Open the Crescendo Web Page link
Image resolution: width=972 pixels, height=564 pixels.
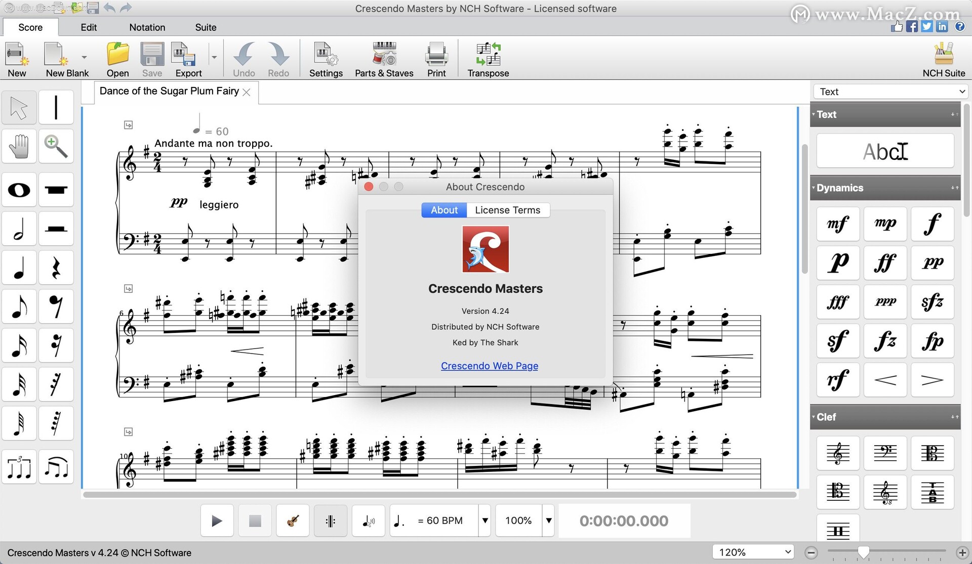coord(490,366)
